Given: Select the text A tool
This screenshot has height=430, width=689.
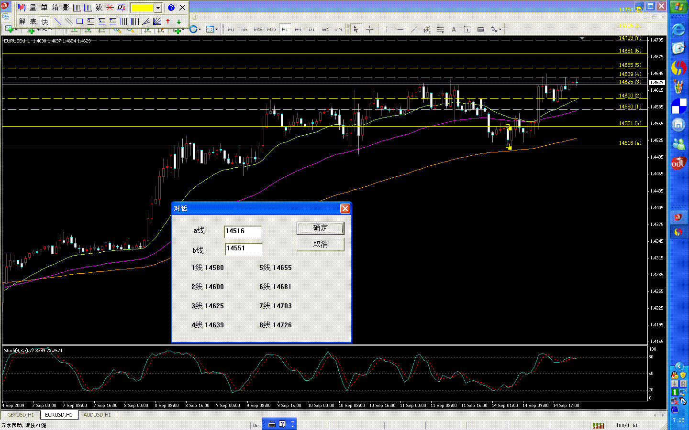Looking at the screenshot, I should 454,30.
